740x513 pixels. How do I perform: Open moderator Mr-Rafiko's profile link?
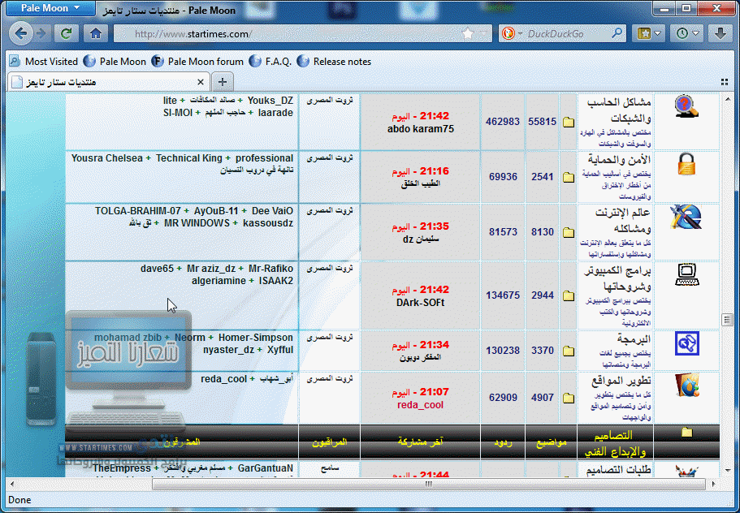coord(270,269)
